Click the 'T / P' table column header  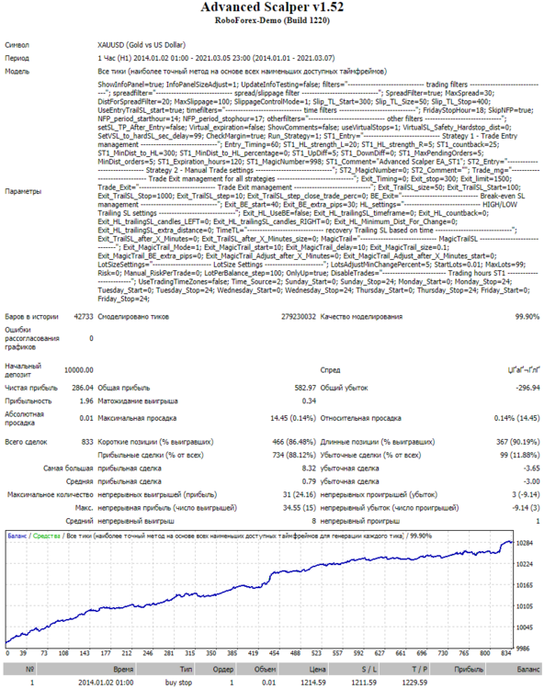420,669
